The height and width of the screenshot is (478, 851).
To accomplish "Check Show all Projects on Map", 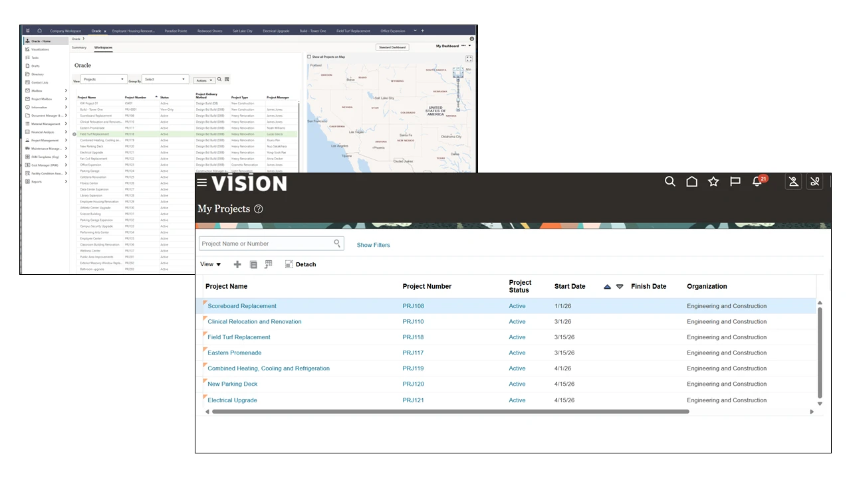I will [x=309, y=57].
